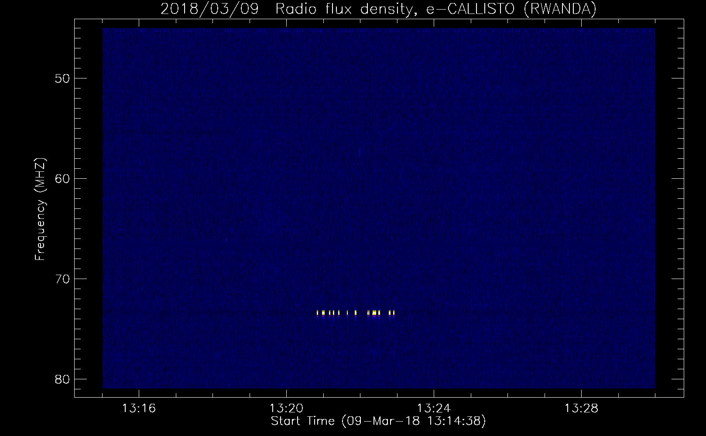Click the 13:28 time tick label

[x=582, y=409]
